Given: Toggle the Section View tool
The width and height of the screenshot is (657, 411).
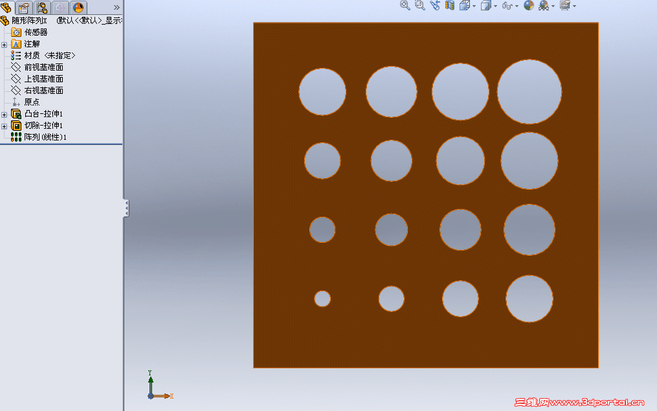Looking at the screenshot, I should (450, 6).
